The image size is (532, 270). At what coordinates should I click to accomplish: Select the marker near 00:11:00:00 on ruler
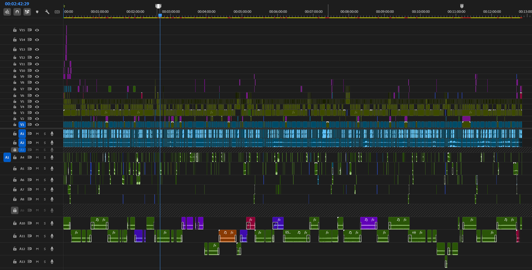tap(462, 6)
